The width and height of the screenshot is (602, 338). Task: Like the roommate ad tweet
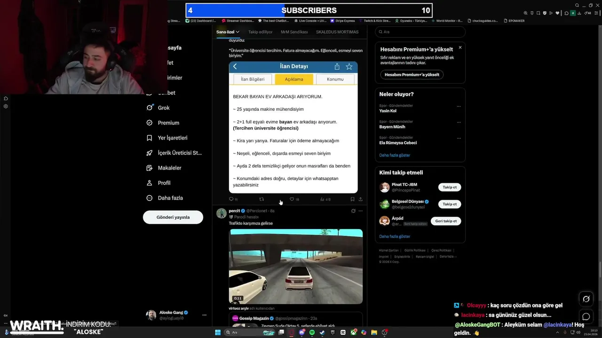pos(294,199)
